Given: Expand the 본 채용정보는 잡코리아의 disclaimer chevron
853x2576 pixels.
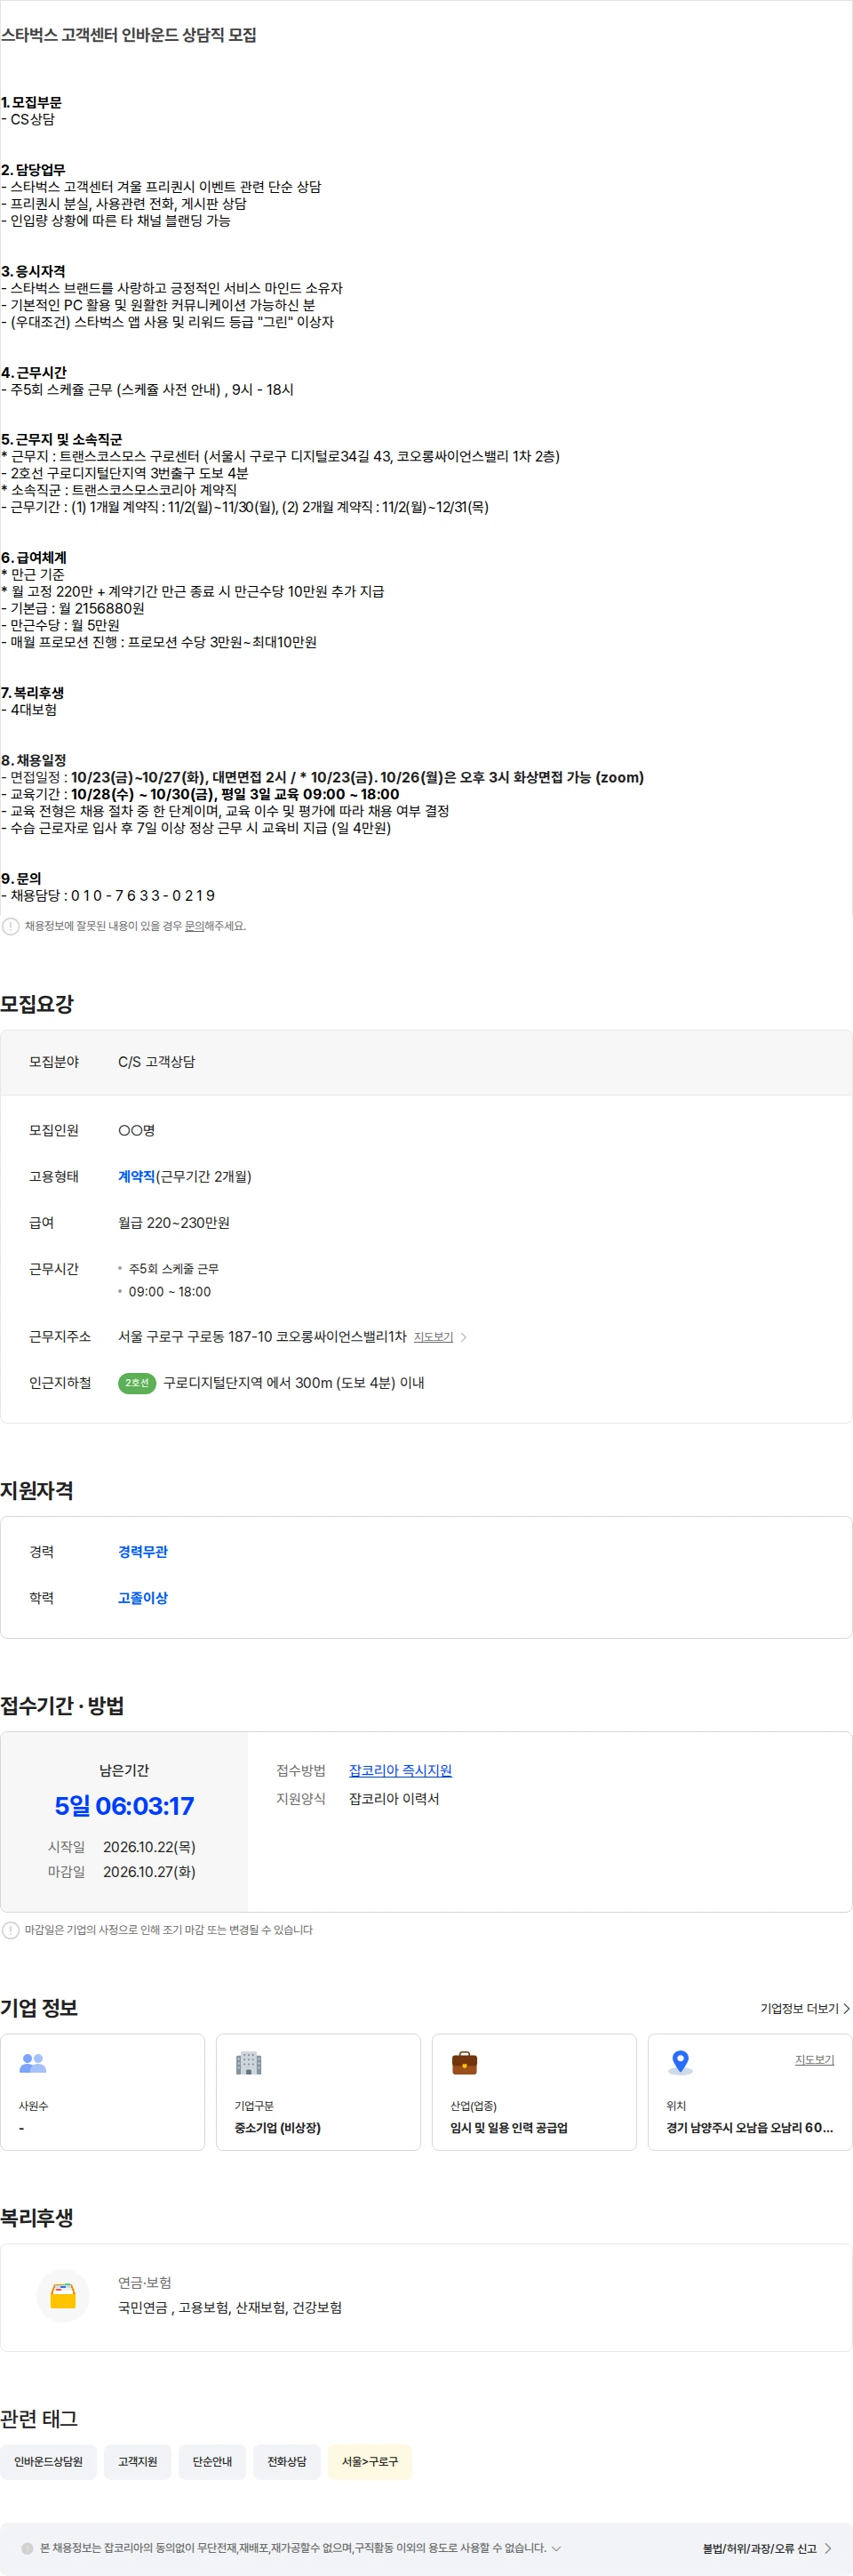Looking at the screenshot, I should click(x=556, y=2548).
